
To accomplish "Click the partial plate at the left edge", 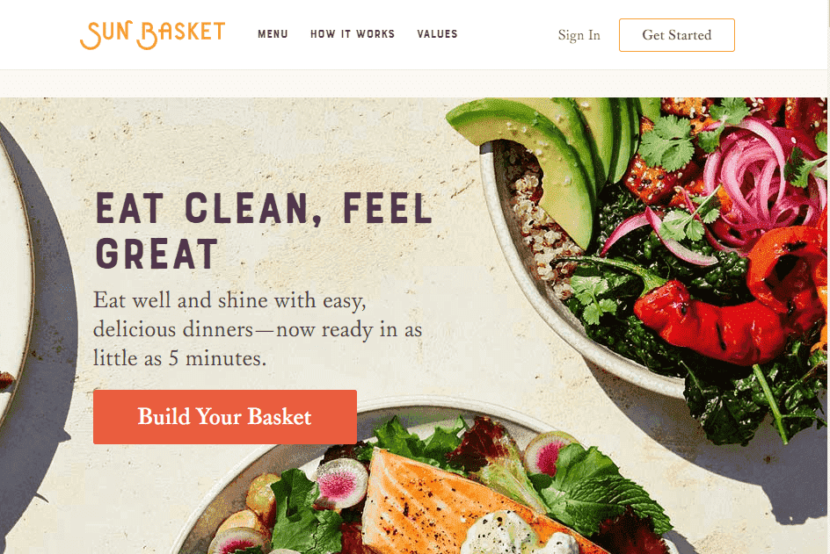I will [15, 275].
